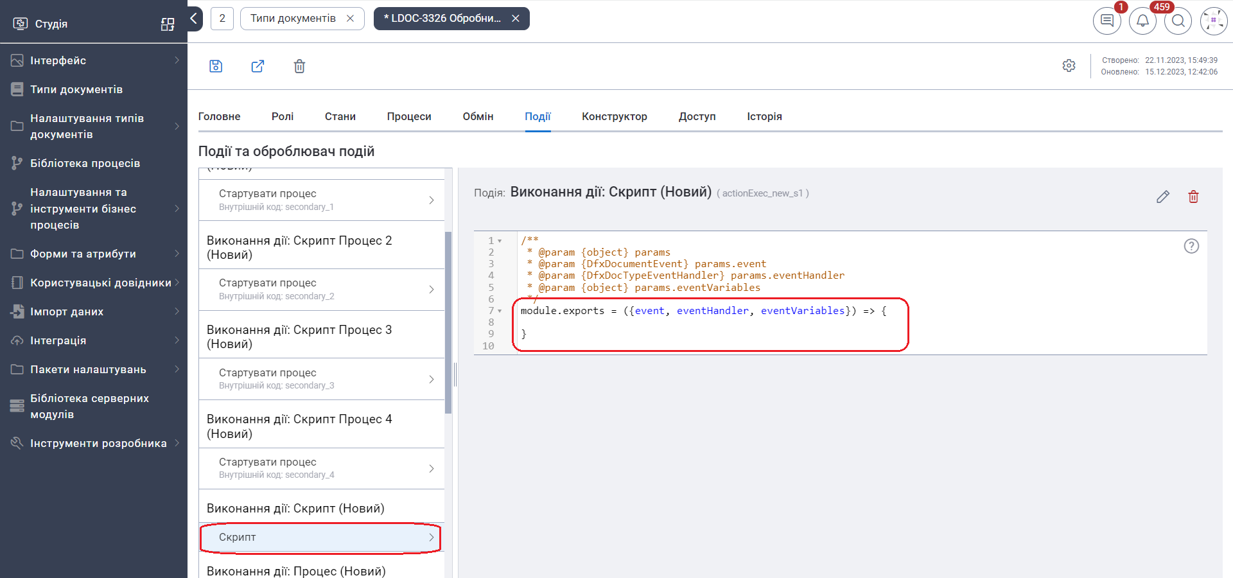Expand Налаштування типів документів chevron
The image size is (1233, 578).
[177, 127]
